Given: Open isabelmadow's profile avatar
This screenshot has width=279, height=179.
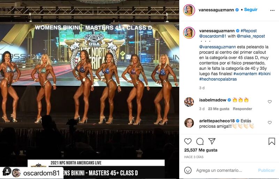Looking at the screenshot, I should click(x=189, y=102).
